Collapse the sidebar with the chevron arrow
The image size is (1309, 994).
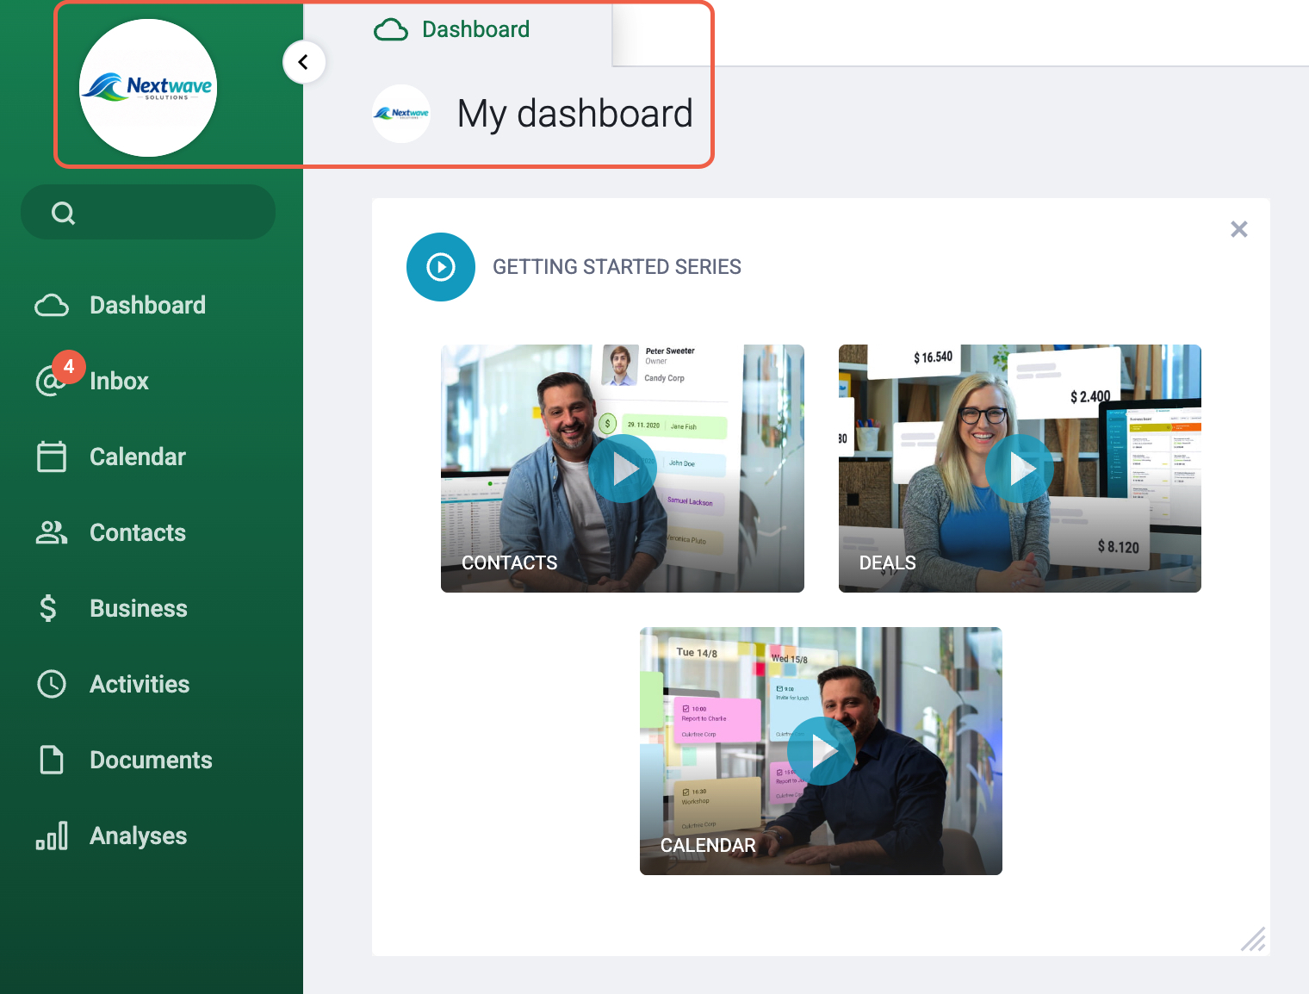point(304,62)
